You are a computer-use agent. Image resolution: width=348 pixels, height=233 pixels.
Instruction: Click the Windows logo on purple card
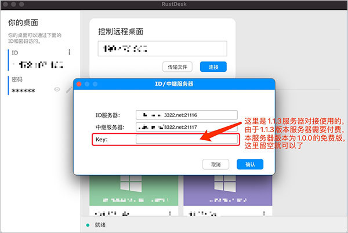(225, 184)
